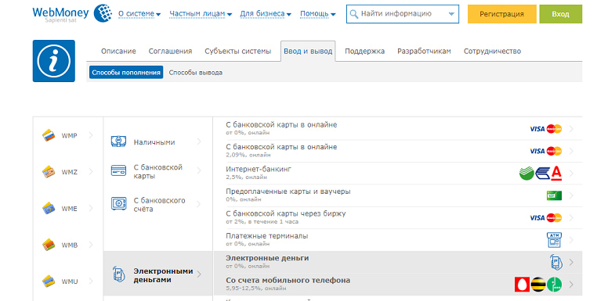The width and height of the screenshot is (615, 301).
Task: Switch to the Описание tab
Action: click(118, 52)
